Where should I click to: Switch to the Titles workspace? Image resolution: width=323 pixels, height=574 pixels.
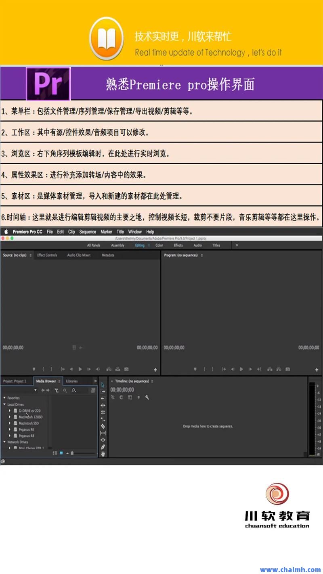coord(216,245)
